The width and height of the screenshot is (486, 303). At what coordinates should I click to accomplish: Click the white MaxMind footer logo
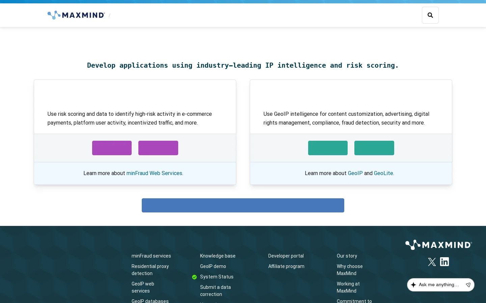point(439,245)
